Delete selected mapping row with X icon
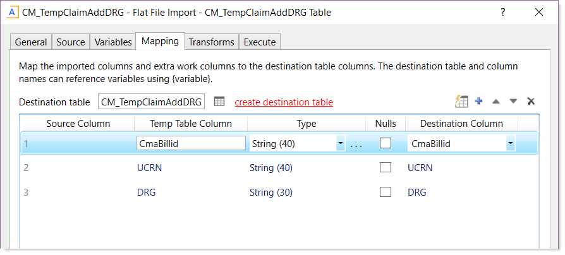This screenshot has height=255, width=565. pyautogui.click(x=531, y=102)
